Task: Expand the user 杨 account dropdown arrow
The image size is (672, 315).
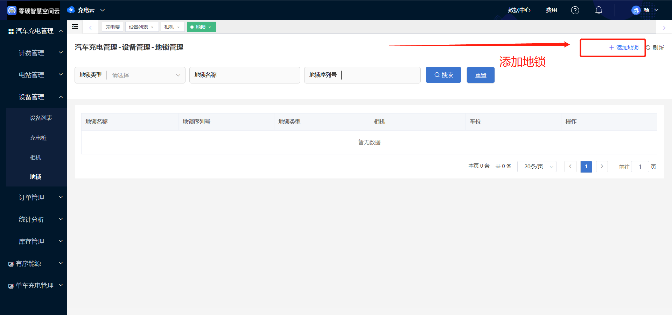Action: 657,10
